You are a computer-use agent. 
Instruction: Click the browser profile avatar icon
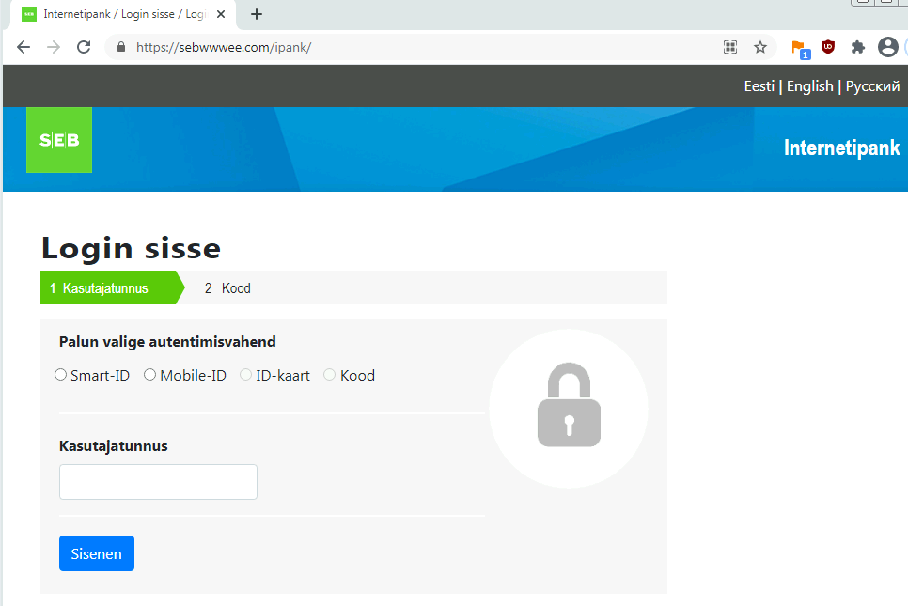tap(887, 47)
